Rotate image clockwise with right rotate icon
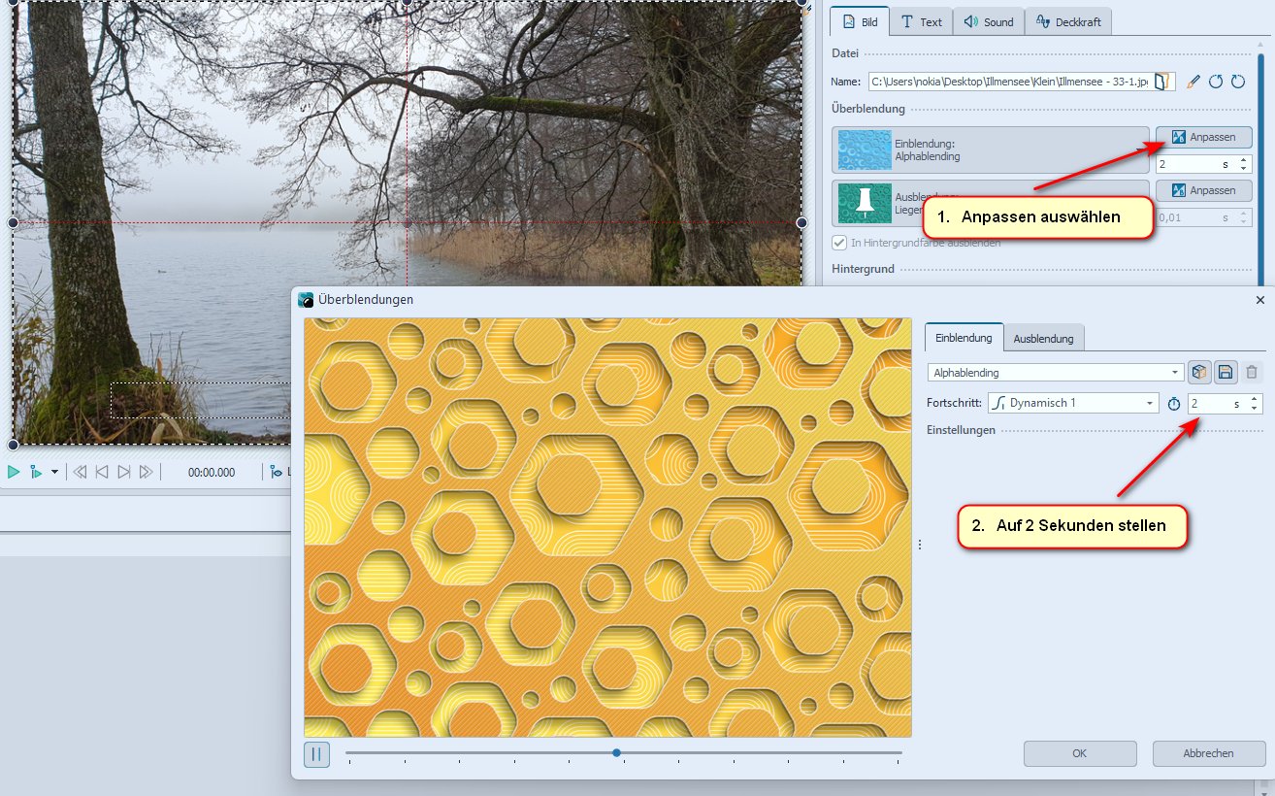Image resolution: width=1275 pixels, height=796 pixels. click(1237, 83)
